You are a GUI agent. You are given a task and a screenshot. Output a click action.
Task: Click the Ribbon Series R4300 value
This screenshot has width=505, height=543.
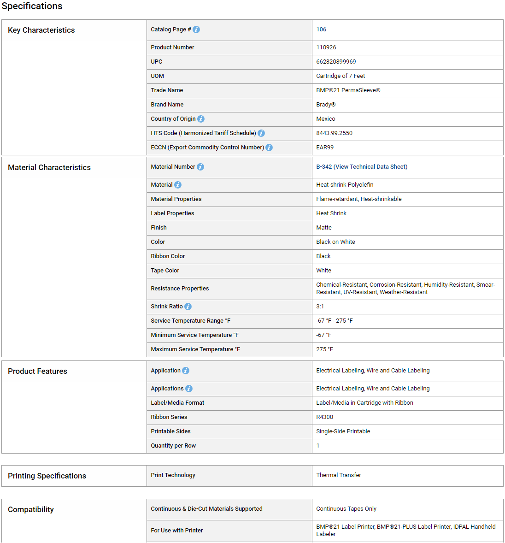click(325, 417)
